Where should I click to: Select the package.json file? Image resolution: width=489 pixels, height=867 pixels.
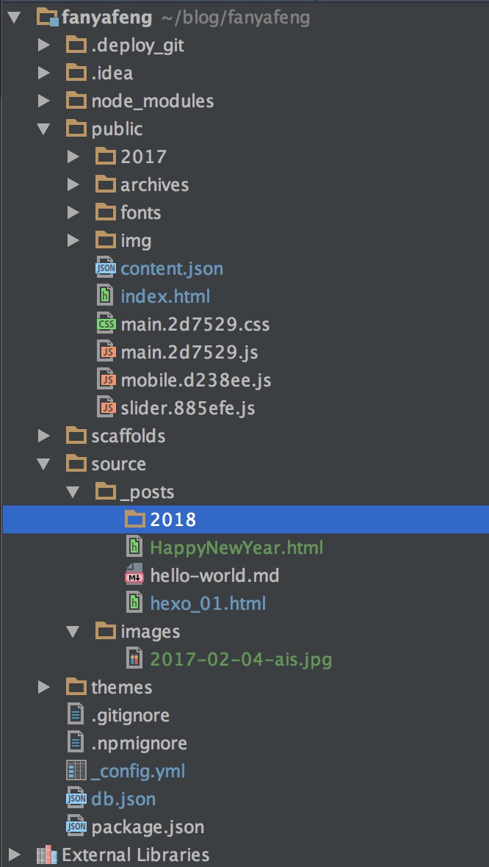coord(148,827)
